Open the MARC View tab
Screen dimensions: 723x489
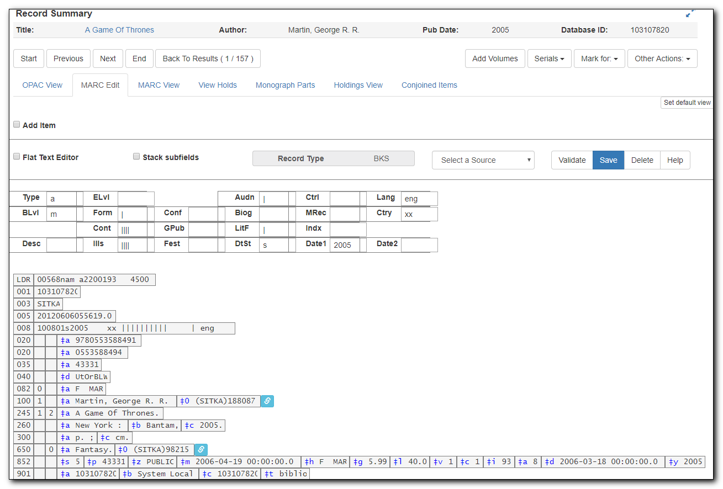point(159,85)
